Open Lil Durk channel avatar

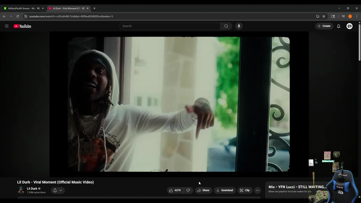pos(21,190)
